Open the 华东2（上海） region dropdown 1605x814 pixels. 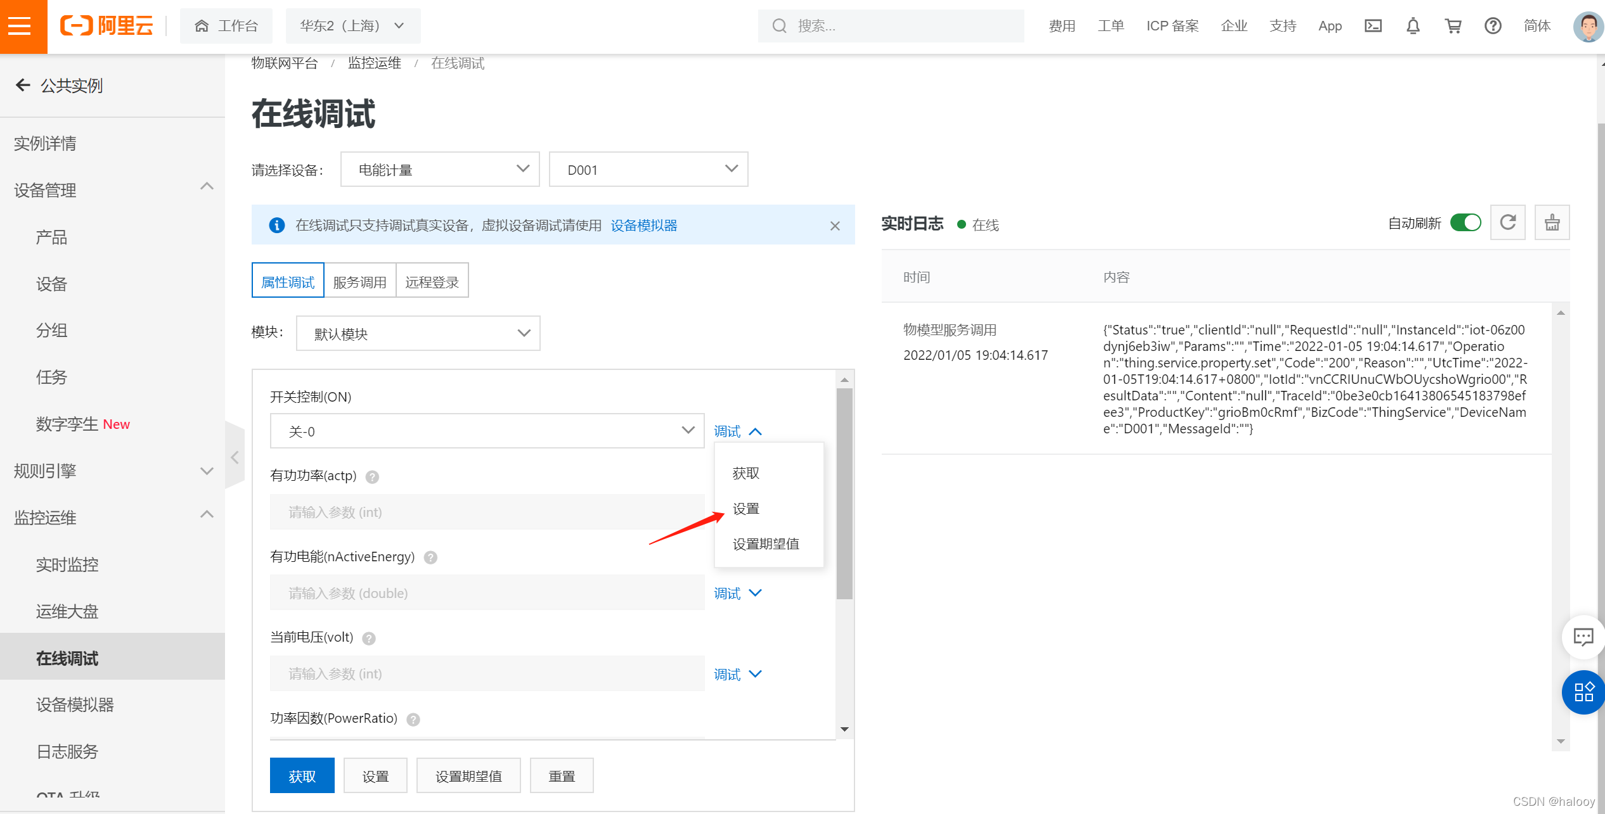tap(352, 26)
